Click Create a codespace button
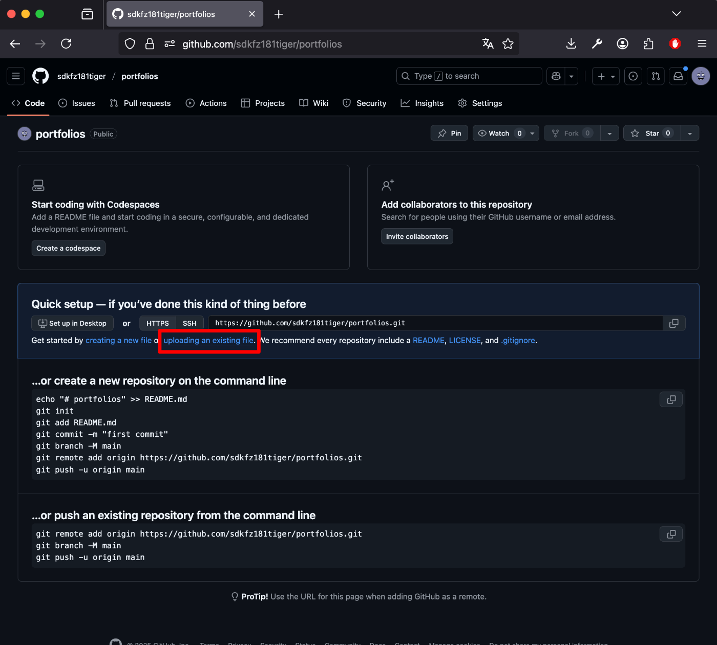This screenshot has width=717, height=645. (x=69, y=248)
